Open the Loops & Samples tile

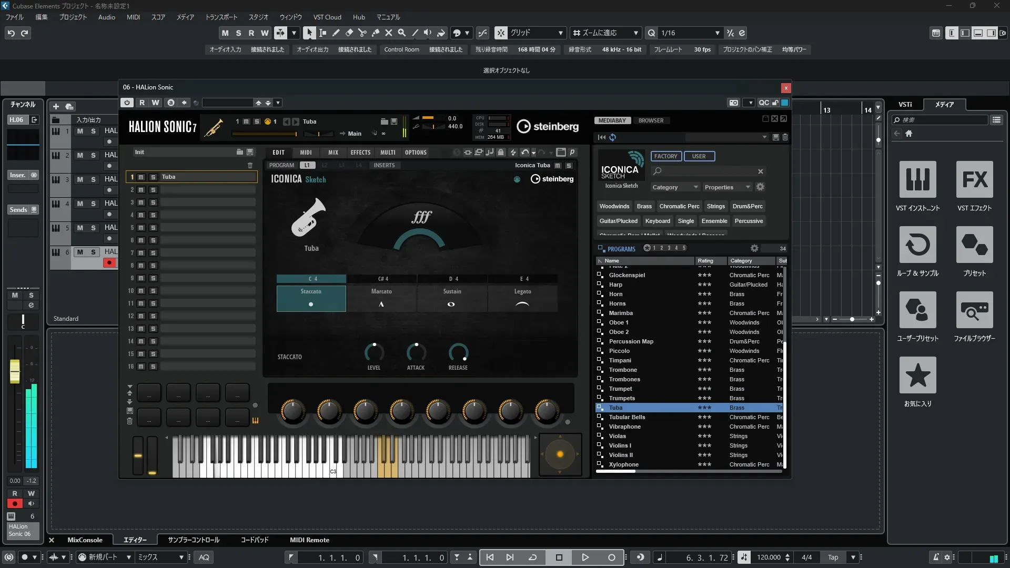(917, 245)
